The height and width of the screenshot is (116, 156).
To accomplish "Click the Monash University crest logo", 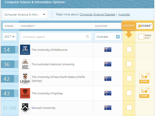I will point(25,108).
